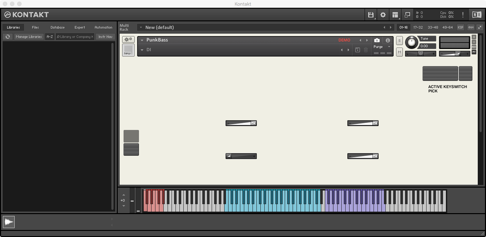Click the 'new' instrument icon thumbnail
This screenshot has width=486, height=237.
coord(128,50)
